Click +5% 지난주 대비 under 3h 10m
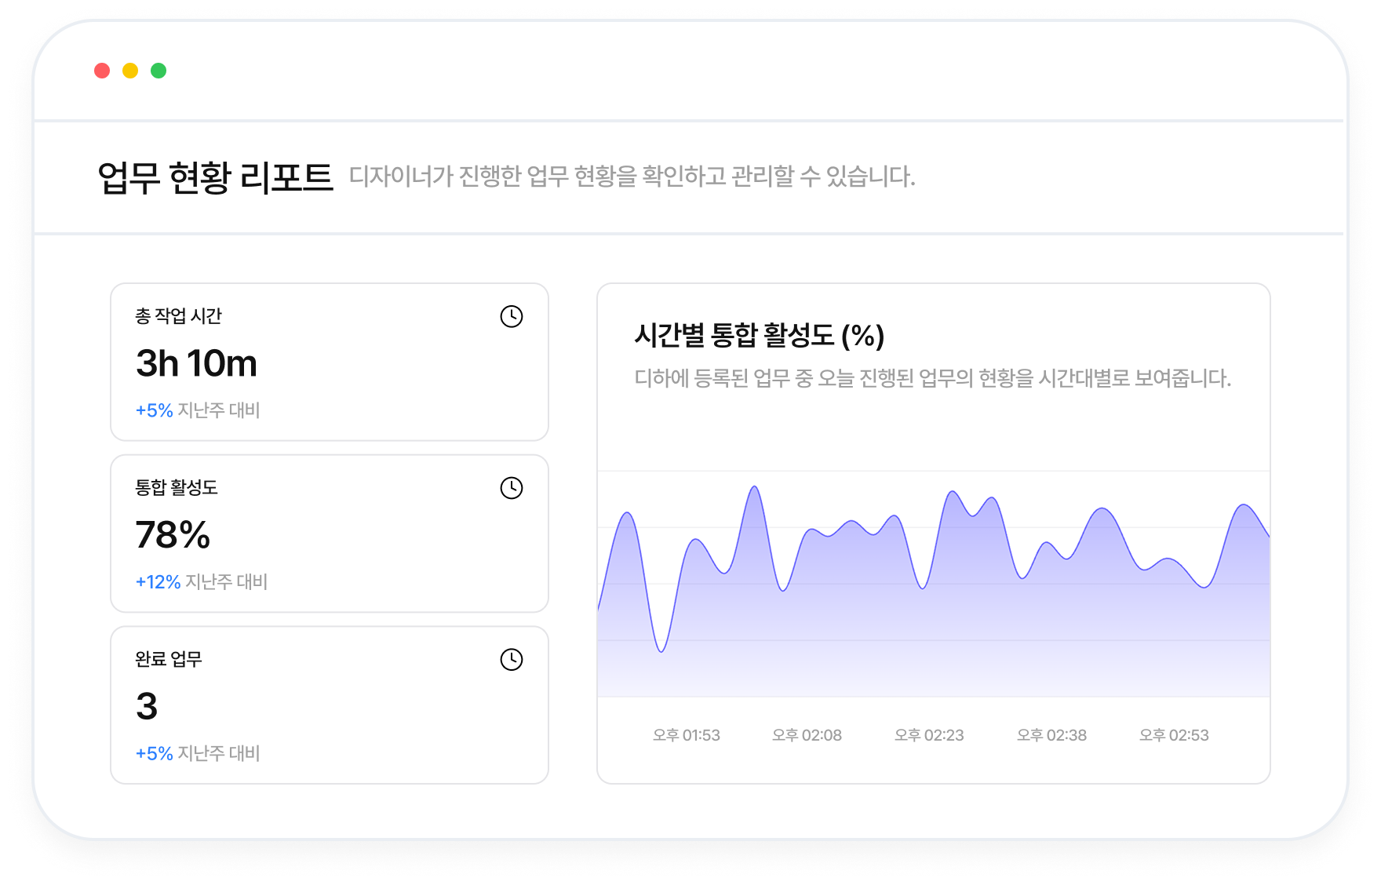The image size is (1381, 885). [x=198, y=410]
